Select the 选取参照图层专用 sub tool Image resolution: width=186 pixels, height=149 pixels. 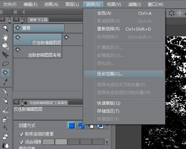(x=38, y=52)
